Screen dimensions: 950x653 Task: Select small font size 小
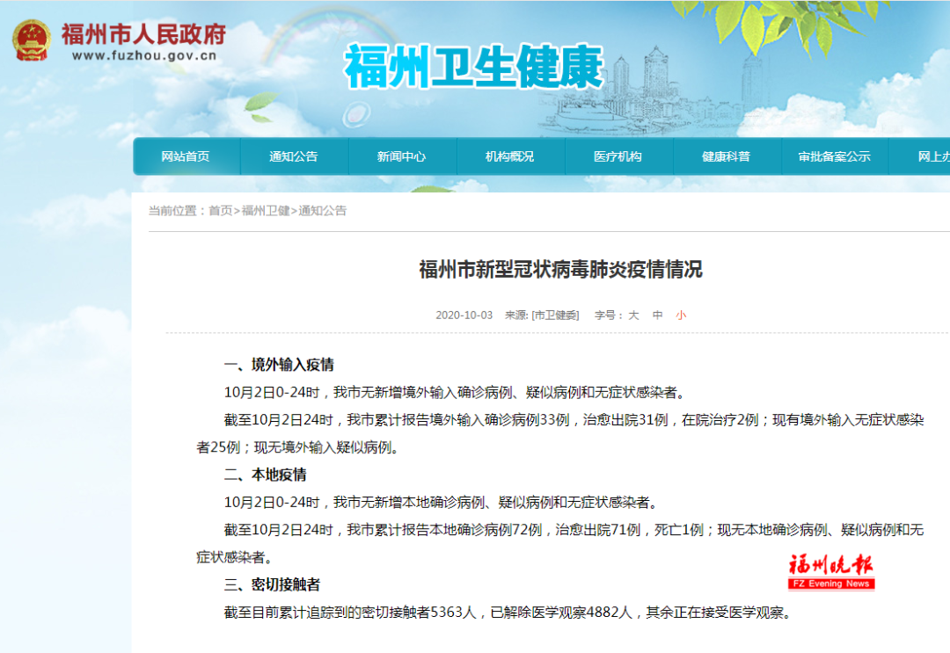[681, 315]
